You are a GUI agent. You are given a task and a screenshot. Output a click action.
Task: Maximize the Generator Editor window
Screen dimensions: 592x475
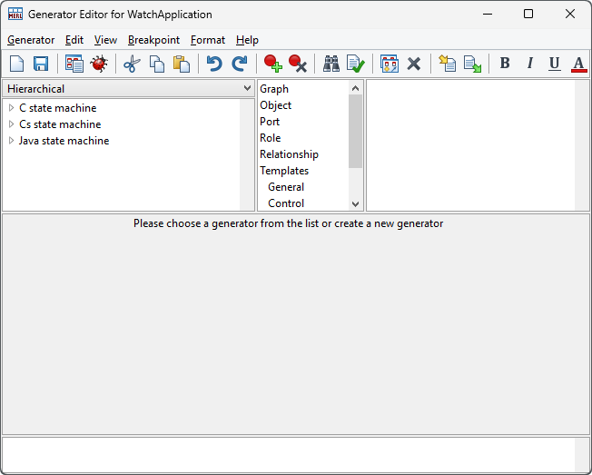coord(528,14)
